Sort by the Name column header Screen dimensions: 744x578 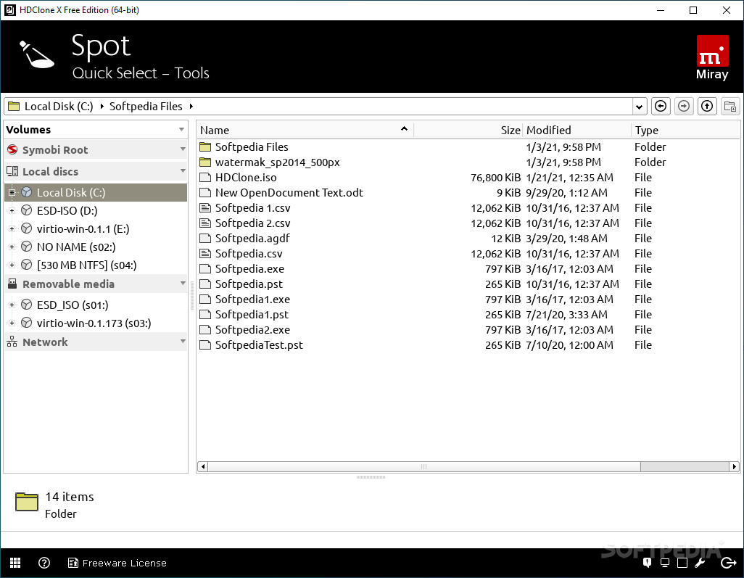tap(305, 130)
